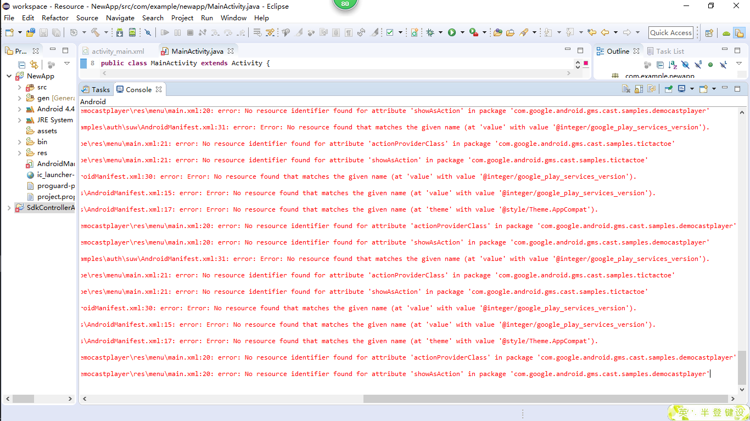Click the New Android XML file icon
Viewport: 750px width, 421px height.
pyautogui.click(x=415, y=32)
